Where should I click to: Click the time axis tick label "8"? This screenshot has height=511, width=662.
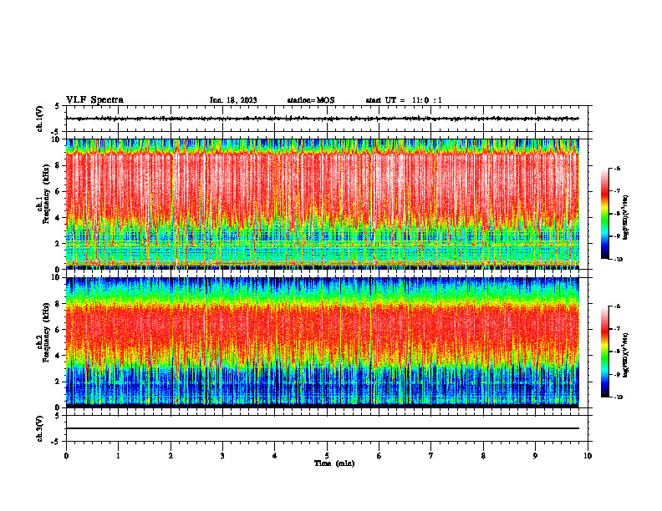point(483,456)
